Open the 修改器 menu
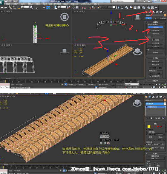The image size is (167, 174). pyautogui.click(x=45, y=4)
